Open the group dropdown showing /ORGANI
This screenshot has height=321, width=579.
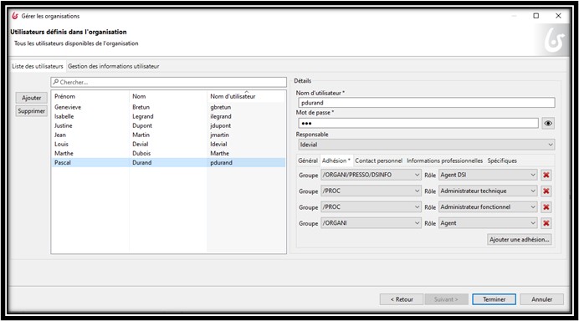371,223
